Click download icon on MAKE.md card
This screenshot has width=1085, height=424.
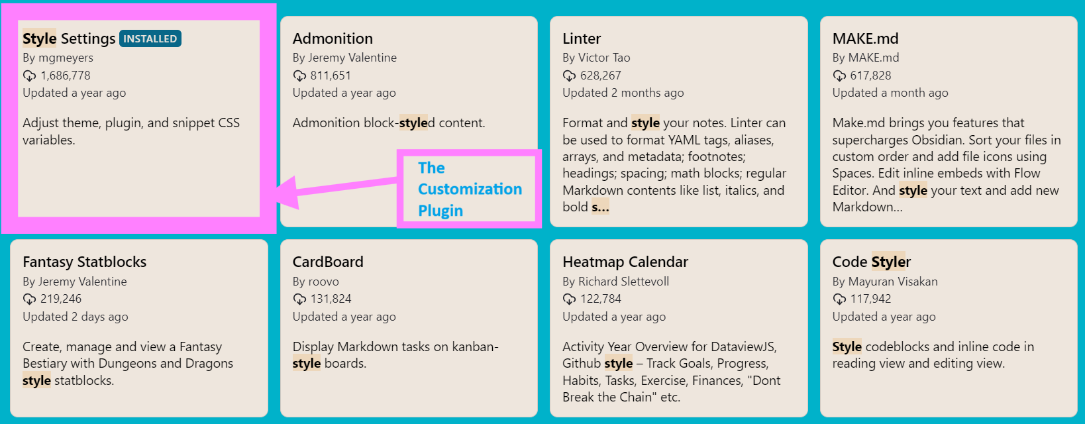click(x=839, y=76)
